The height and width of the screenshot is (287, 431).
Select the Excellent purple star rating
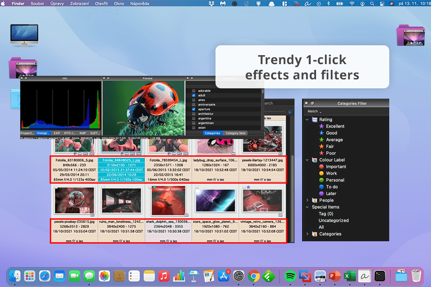(321, 126)
